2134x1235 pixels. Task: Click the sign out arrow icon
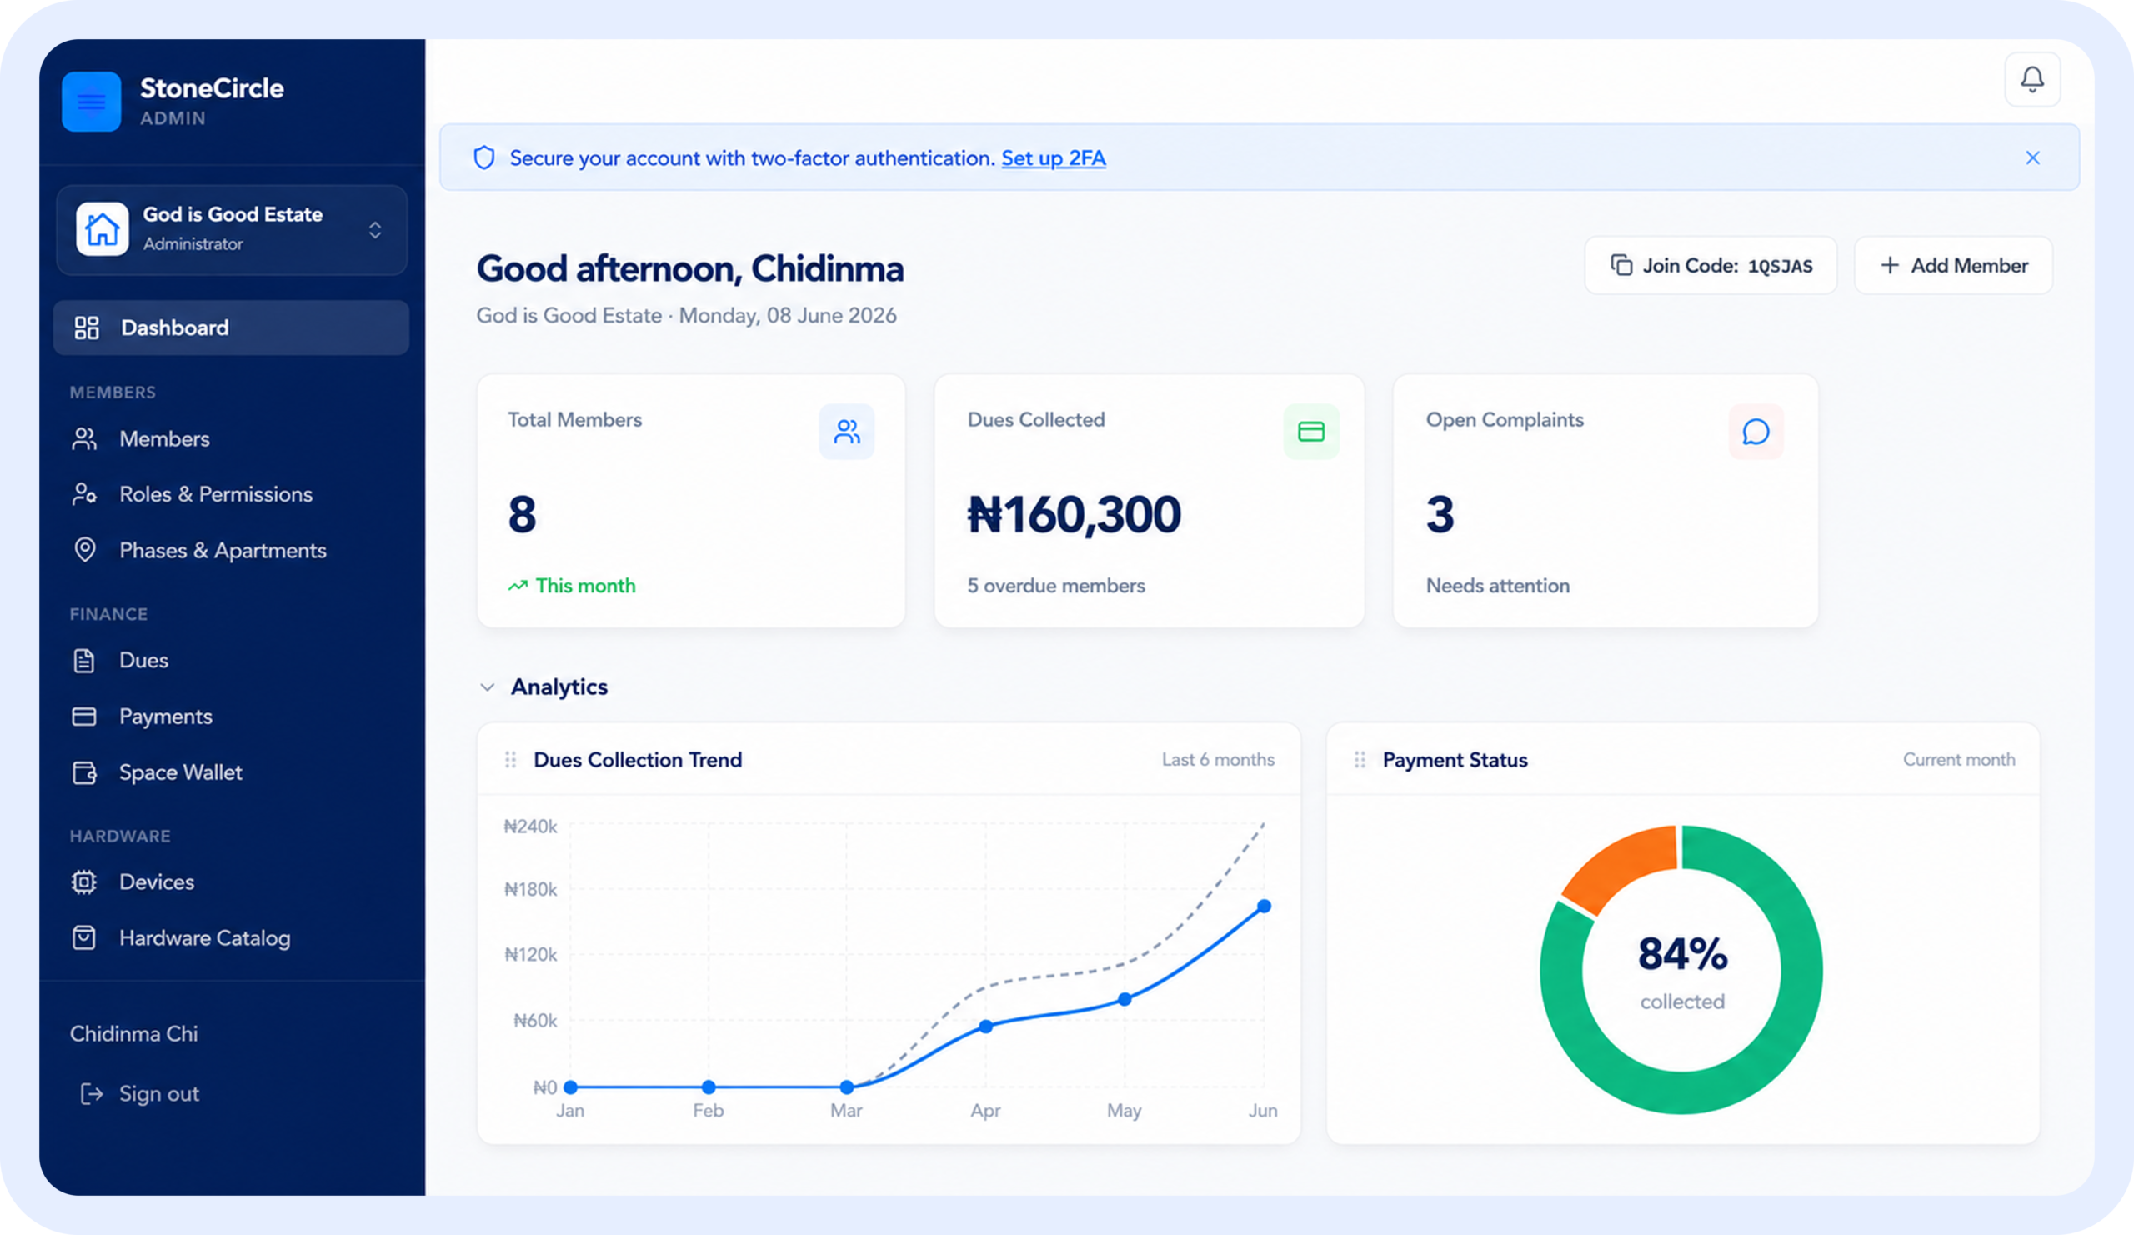pos(92,1093)
